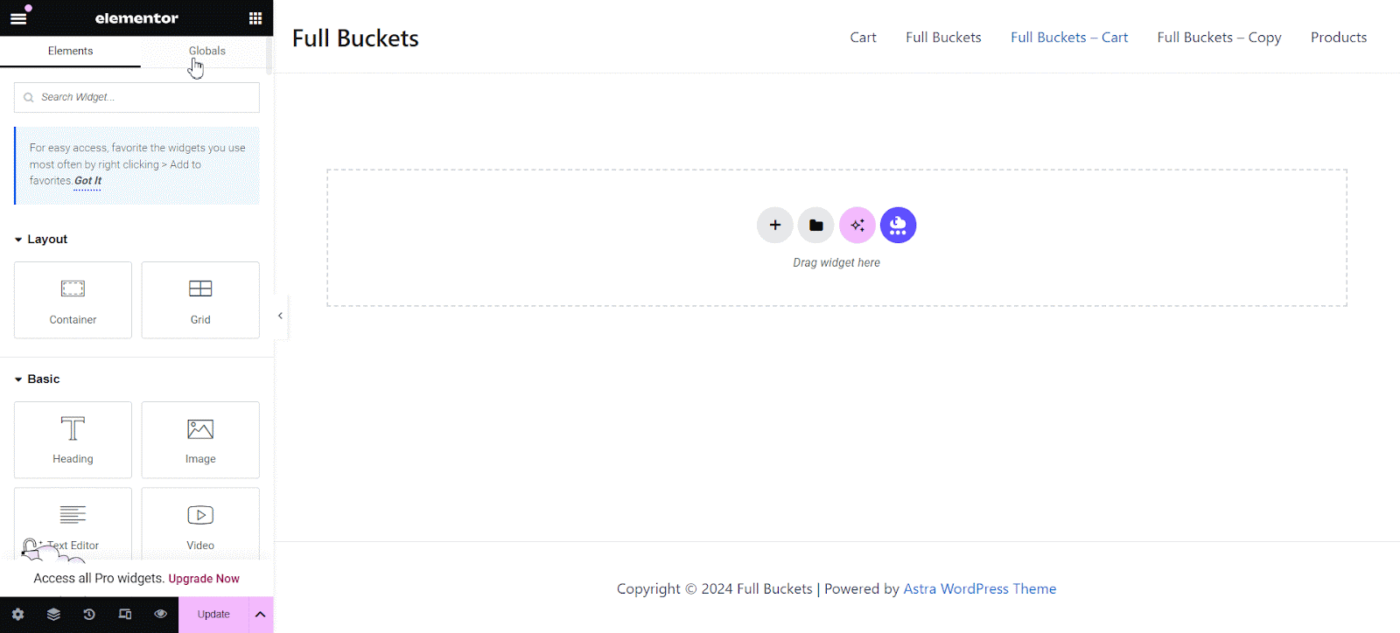Open the History icon
The image size is (1400, 633).
(x=89, y=615)
